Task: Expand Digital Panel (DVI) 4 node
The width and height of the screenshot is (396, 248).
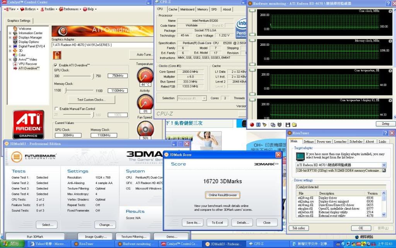Action: 10,46
